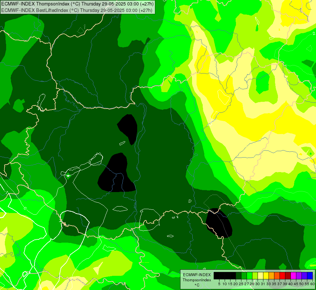Click the '°C' unit in the legend
316x290 pixels.
(x=197, y=285)
